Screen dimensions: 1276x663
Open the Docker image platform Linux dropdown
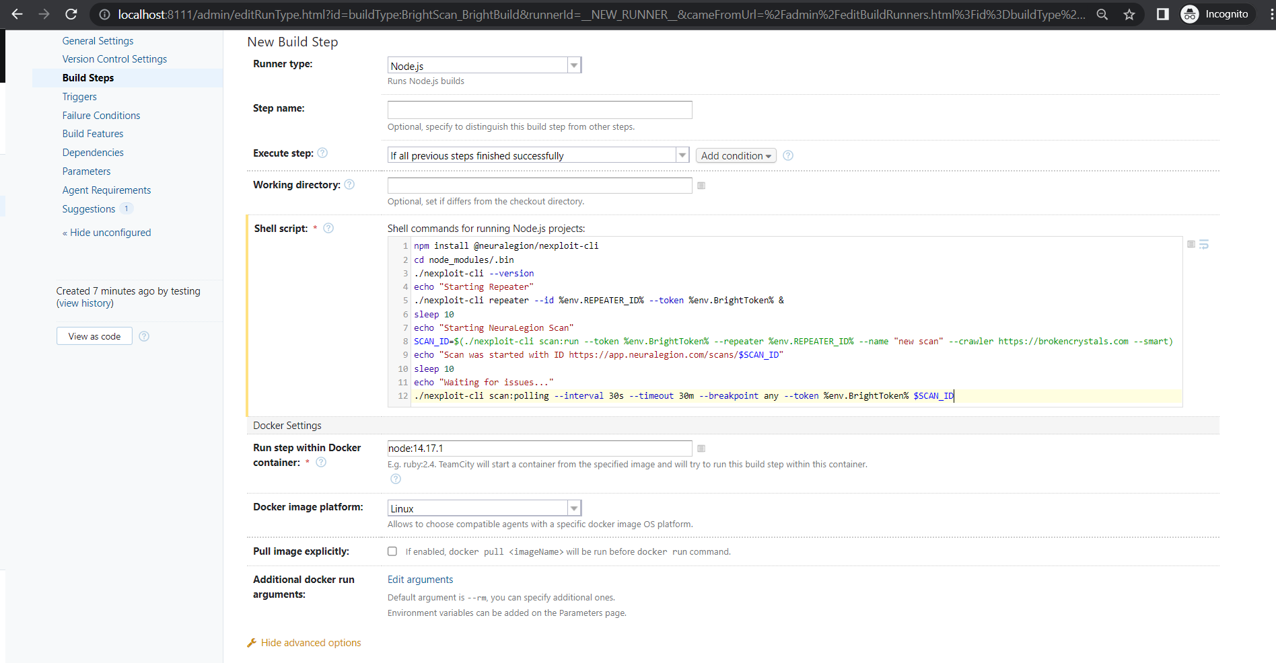tap(485, 508)
